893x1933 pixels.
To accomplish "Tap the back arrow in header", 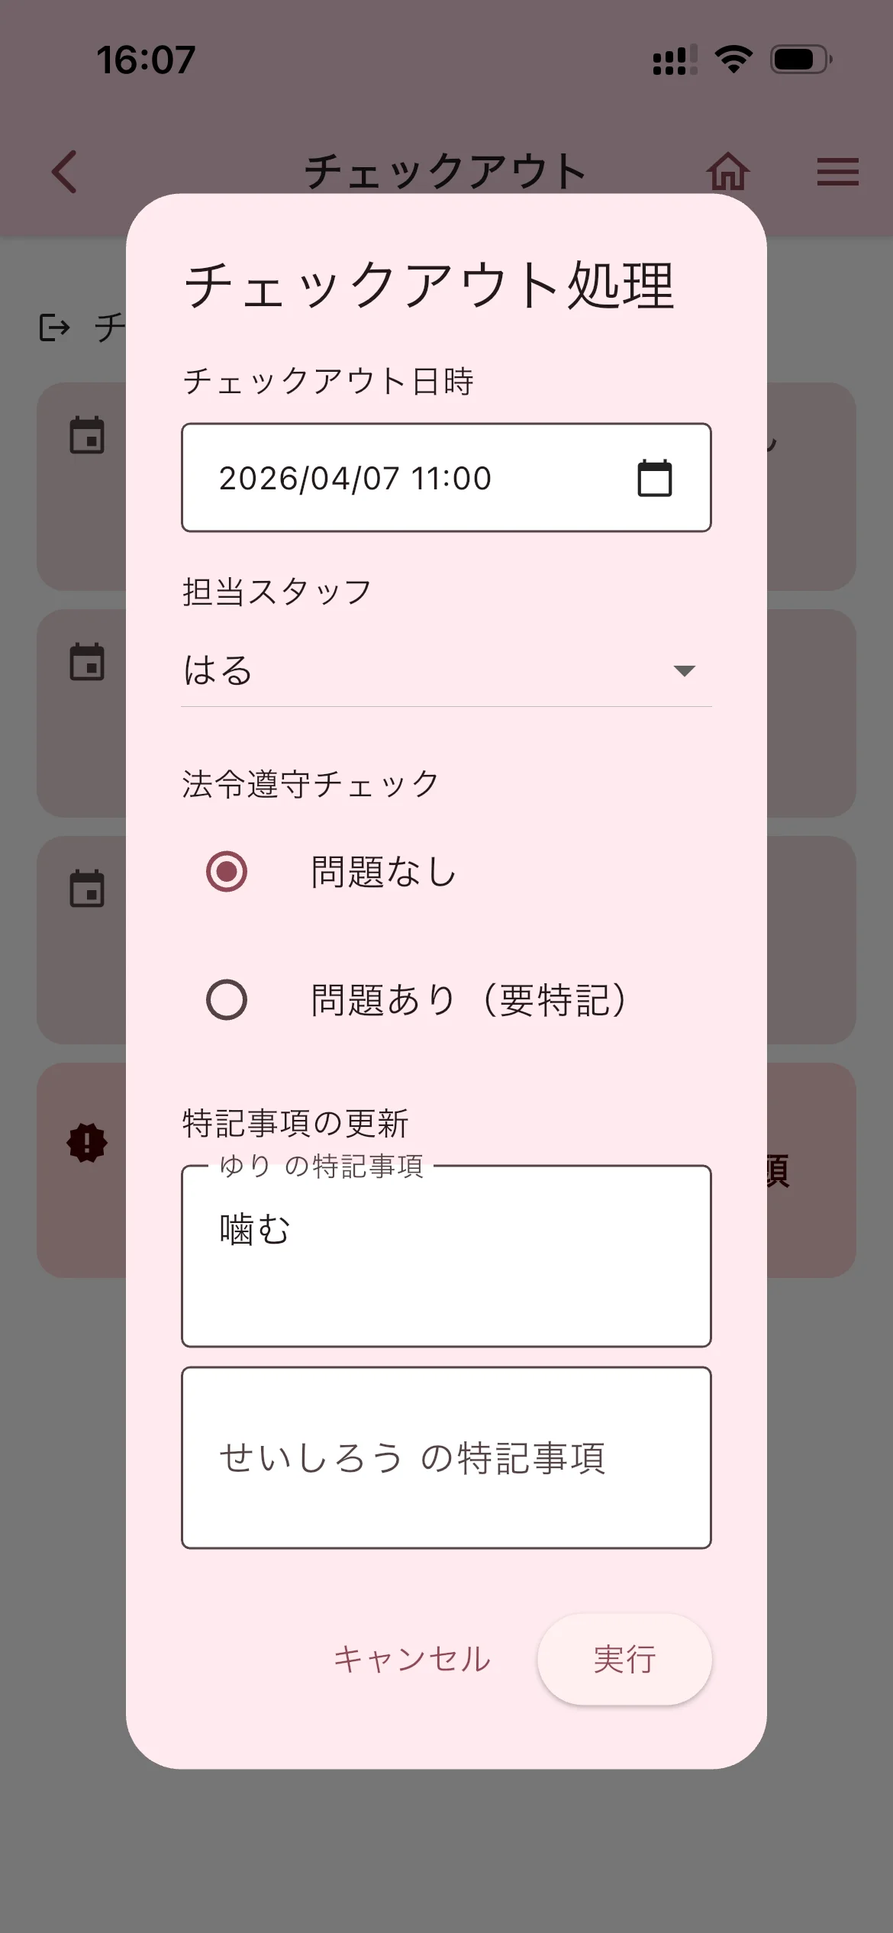I will click(65, 172).
